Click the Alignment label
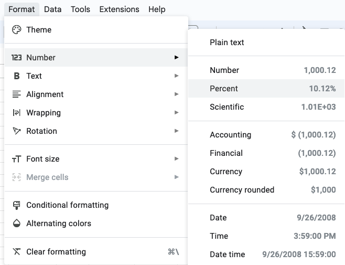 45,94
